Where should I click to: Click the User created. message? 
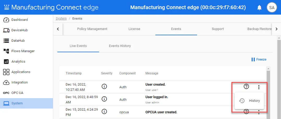click(155, 85)
